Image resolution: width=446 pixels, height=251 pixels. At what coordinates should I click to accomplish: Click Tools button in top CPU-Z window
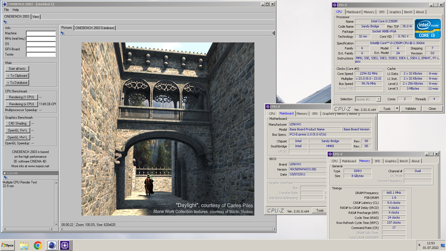click(387, 109)
